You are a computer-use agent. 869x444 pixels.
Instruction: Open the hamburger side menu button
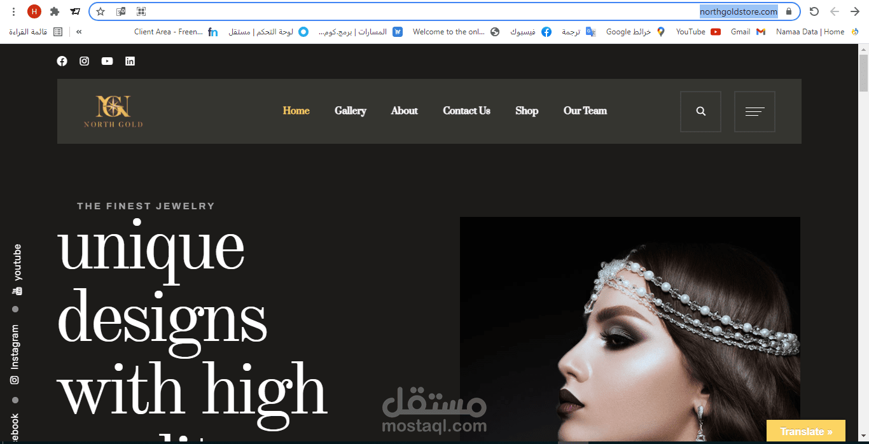(x=754, y=111)
